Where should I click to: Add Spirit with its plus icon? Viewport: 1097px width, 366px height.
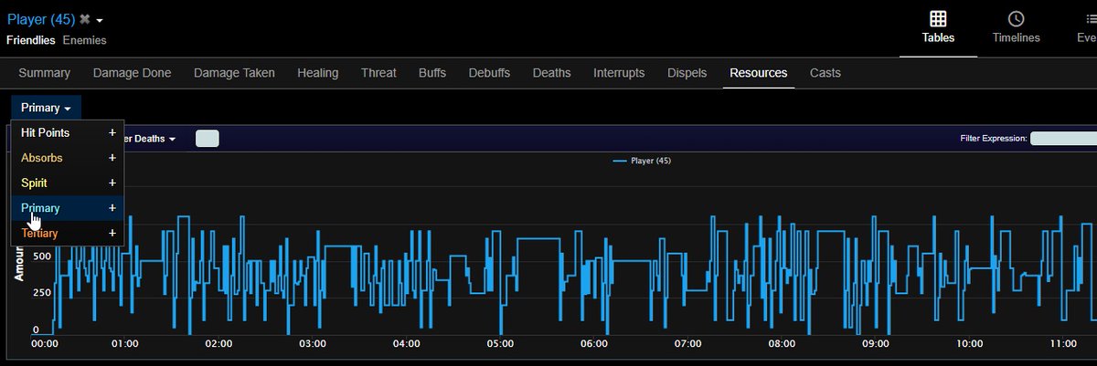112,183
